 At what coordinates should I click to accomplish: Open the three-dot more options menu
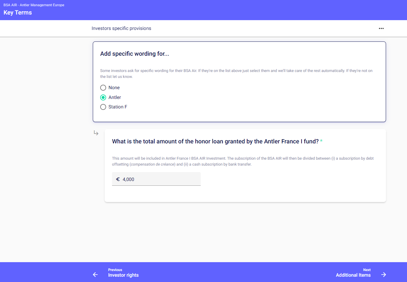coord(381,28)
